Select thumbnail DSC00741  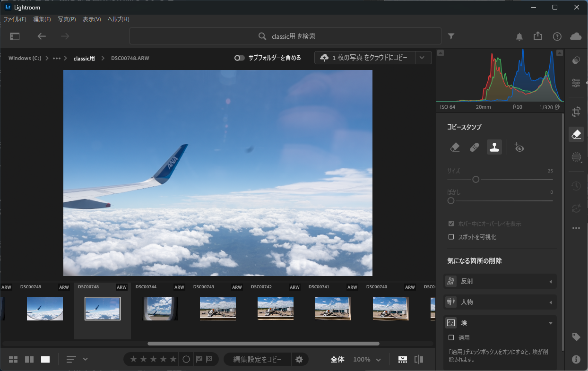coord(333,309)
